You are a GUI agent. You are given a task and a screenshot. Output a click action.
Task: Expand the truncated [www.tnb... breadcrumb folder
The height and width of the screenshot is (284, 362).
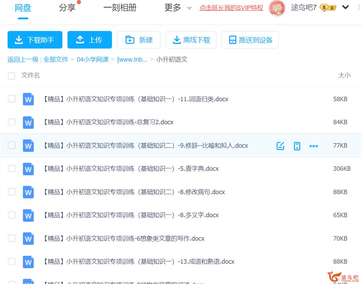pyautogui.click(x=132, y=59)
